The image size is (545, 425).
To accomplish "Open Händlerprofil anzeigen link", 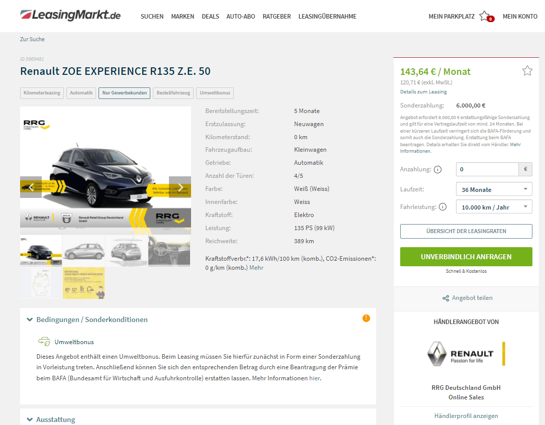I will click(x=466, y=416).
